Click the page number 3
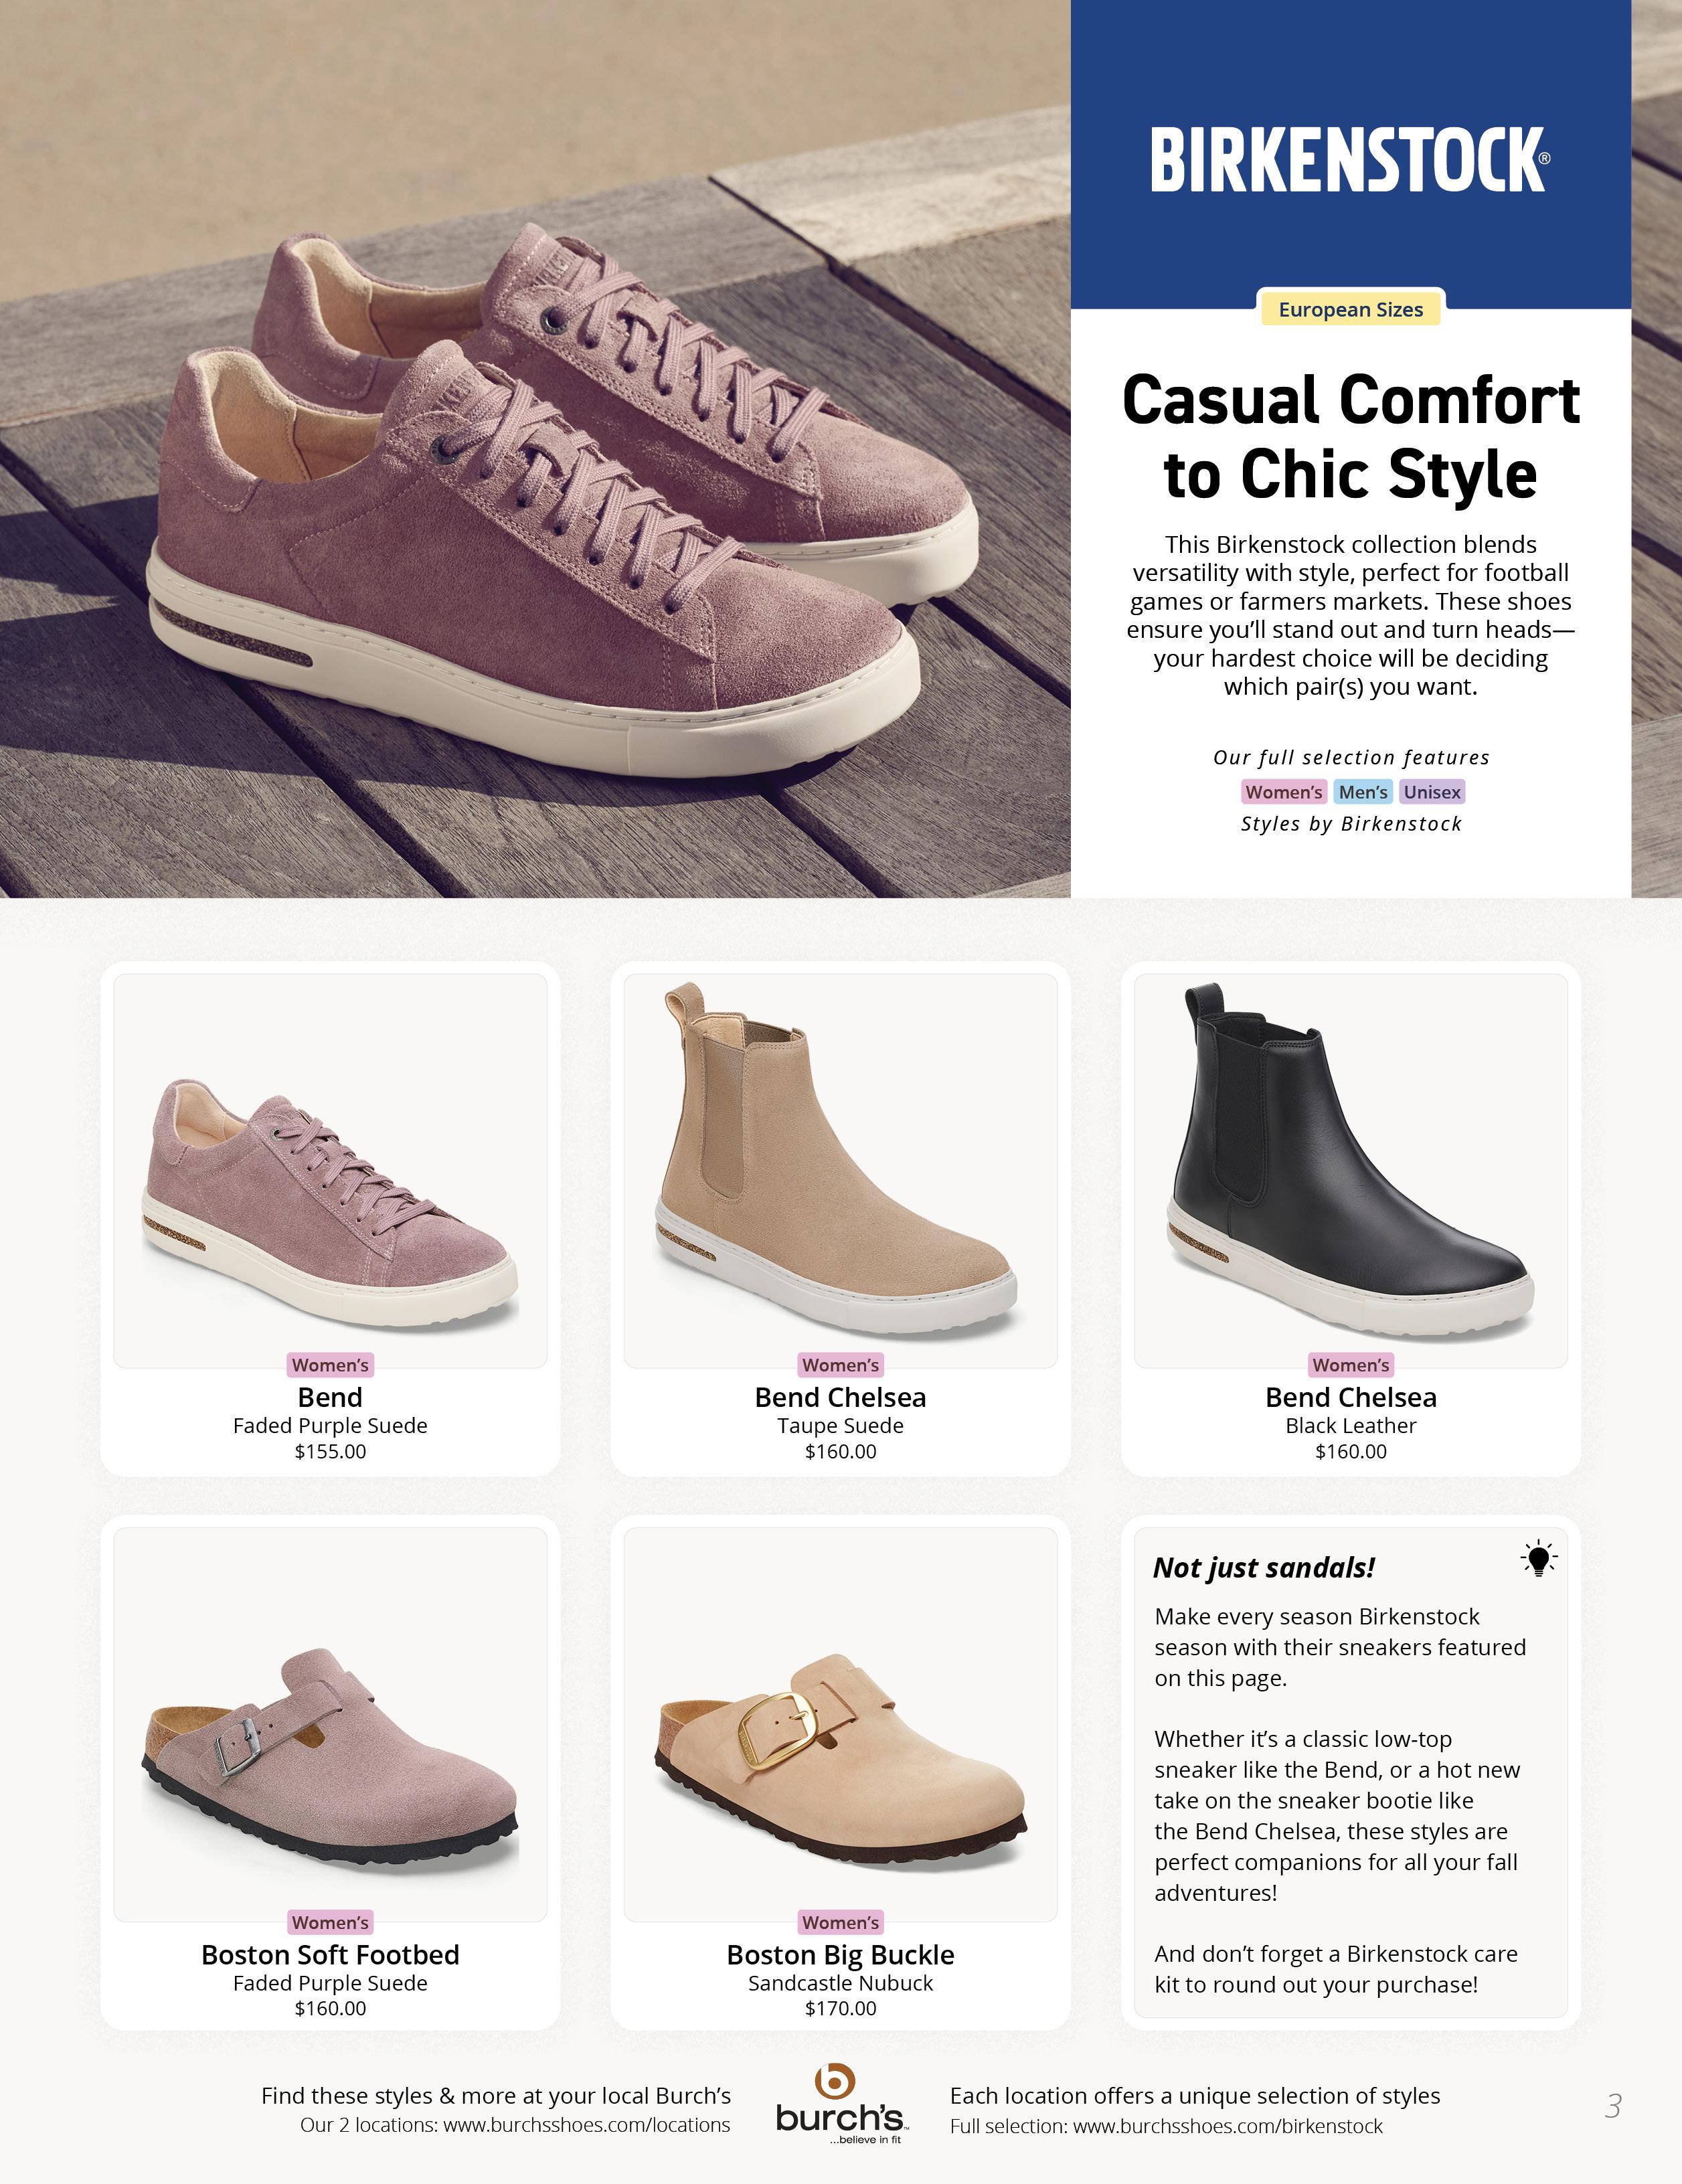The height and width of the screenshot is (2184, 1682). coord(1613,2106)
